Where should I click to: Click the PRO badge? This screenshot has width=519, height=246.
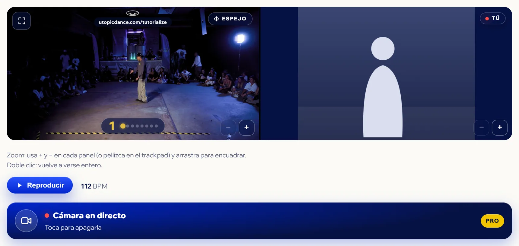[x=492, y=221]
